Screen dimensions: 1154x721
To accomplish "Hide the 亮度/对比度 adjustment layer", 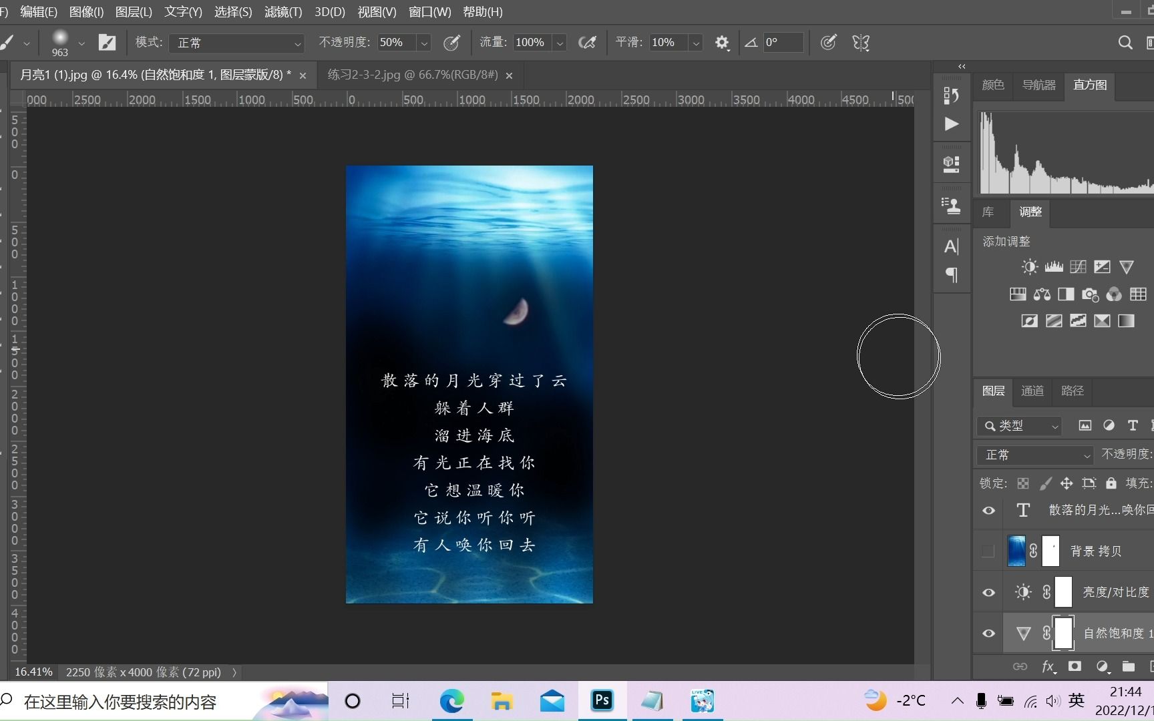I will click(x=989, y=592).
